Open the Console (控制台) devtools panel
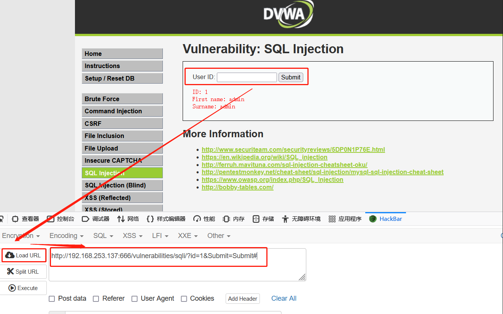This screenshot has width=503, height=314. [x=61, y=219]
